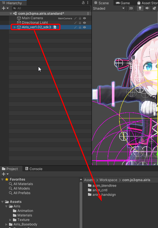This screenshot has height=228, width=158.
Task: Open prefab icon on Airis_ver1.02_sdk3
Action: point(55,27)
